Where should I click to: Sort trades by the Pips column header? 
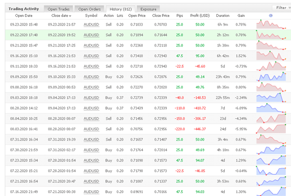[179, 15]
